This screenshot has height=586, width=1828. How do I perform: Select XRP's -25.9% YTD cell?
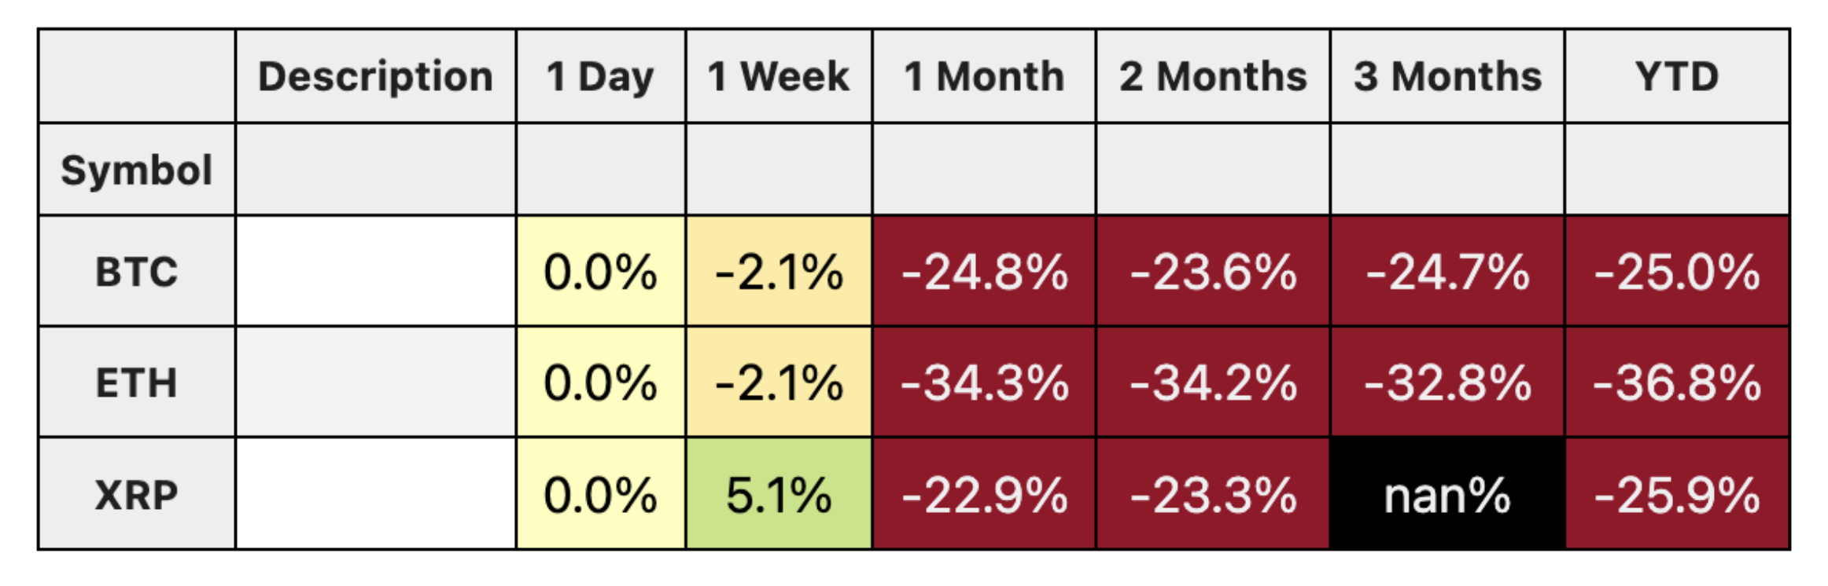1676,494
